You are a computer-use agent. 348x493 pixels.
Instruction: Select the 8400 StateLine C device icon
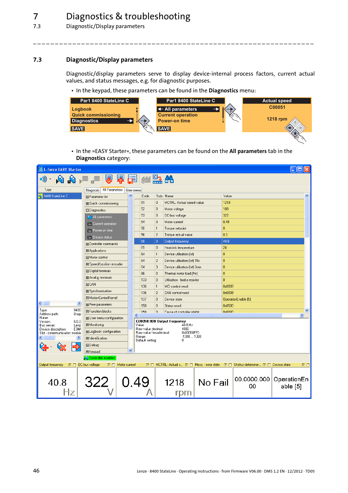pos(40,196)
